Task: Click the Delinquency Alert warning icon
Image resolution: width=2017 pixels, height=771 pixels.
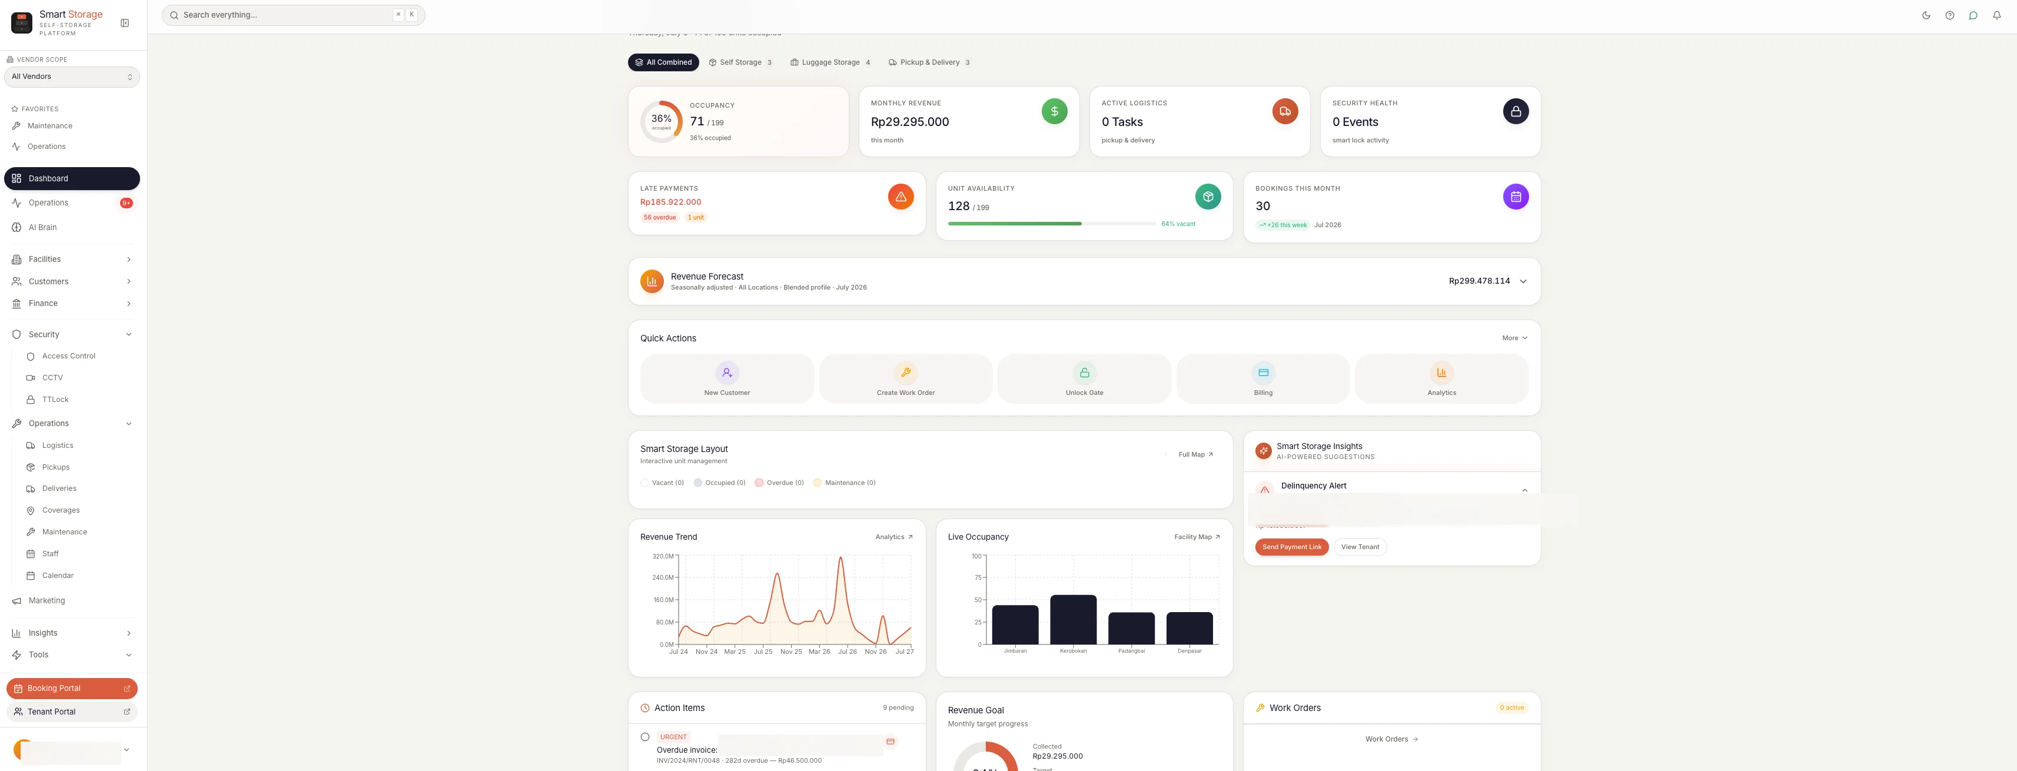Action: point(1265,489)
